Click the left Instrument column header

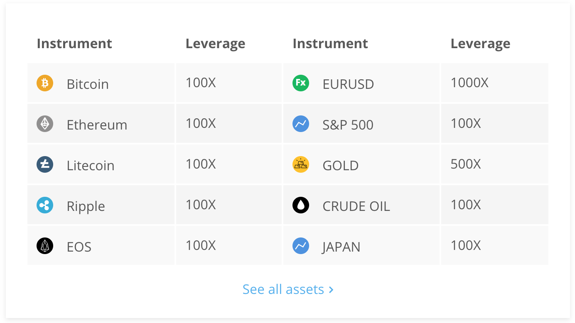[74, 44]
